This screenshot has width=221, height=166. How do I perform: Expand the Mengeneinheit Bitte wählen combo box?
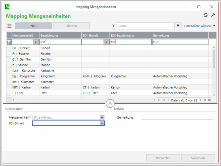point(102,117)
